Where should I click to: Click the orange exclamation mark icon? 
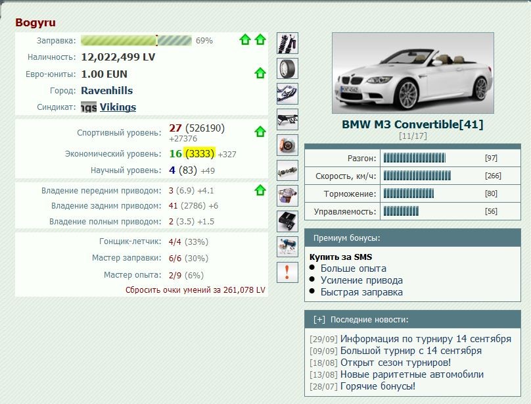tap(287, 272)
